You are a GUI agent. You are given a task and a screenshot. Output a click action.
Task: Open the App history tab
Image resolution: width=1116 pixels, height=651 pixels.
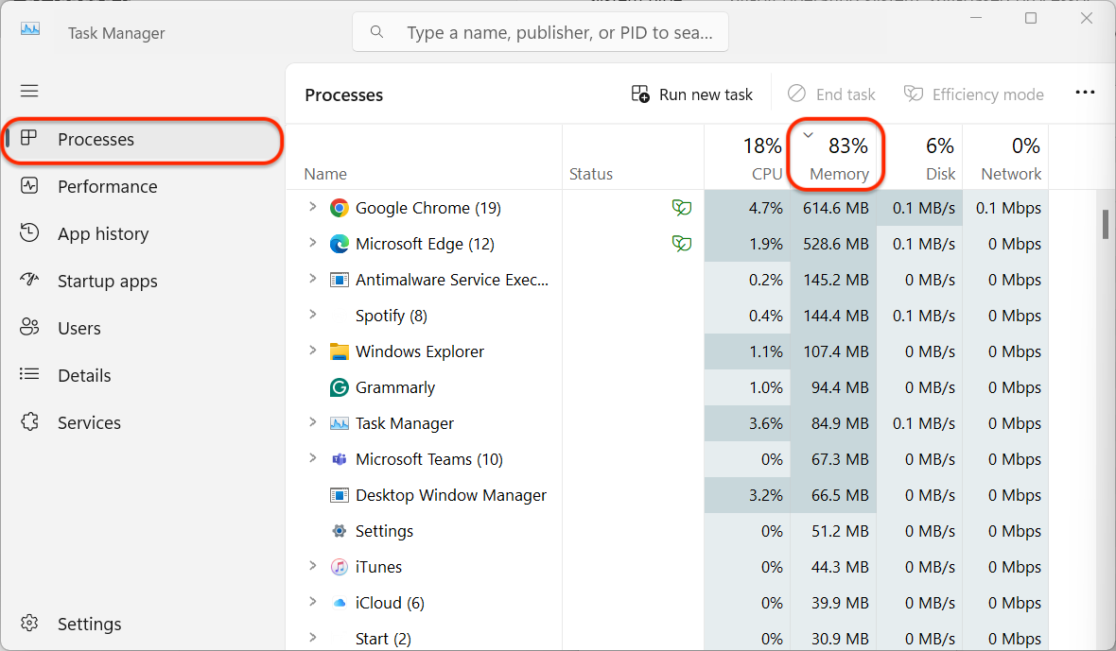click(x=143, y=233)
